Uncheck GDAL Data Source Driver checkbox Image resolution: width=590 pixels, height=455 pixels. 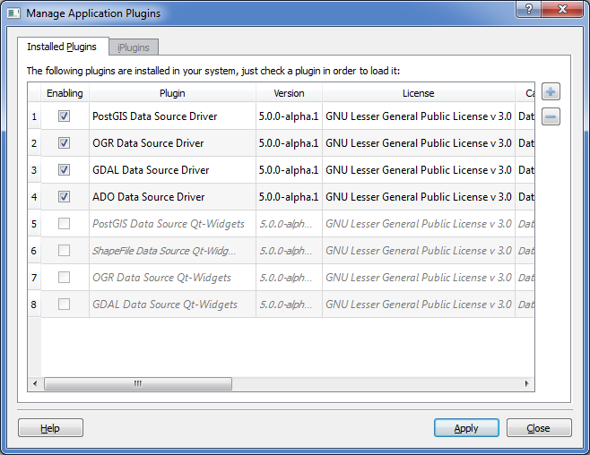pyautogui.click(x=64, y=170)
